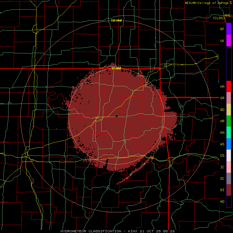The image size is (233, 233).
Task: Select the GC gray legend swatch
Action: [x=229, y=178]
